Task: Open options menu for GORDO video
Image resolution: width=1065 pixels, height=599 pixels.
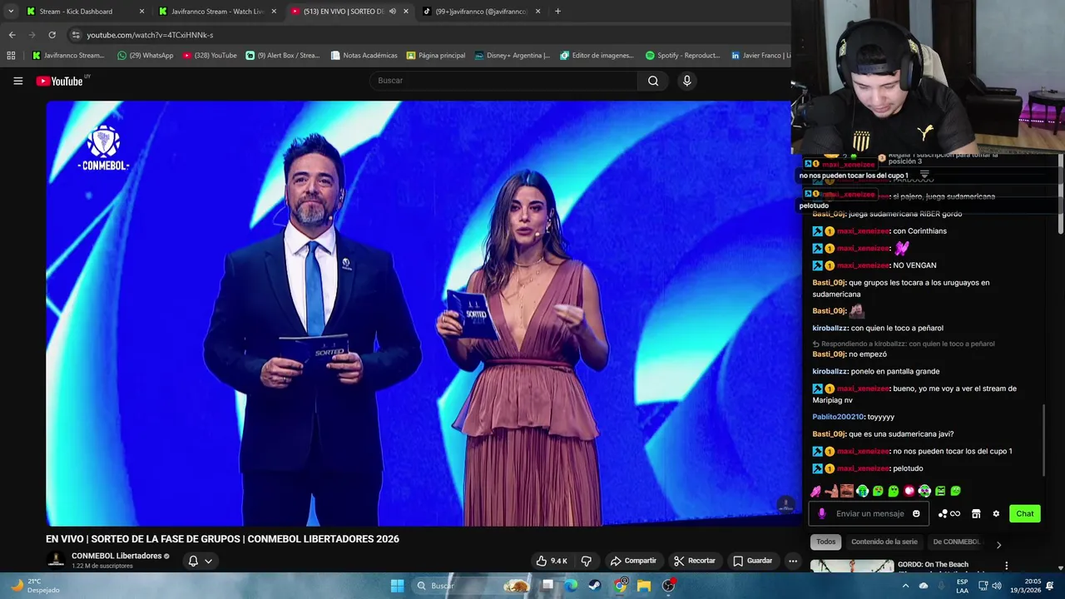Action: (1006, 566)
